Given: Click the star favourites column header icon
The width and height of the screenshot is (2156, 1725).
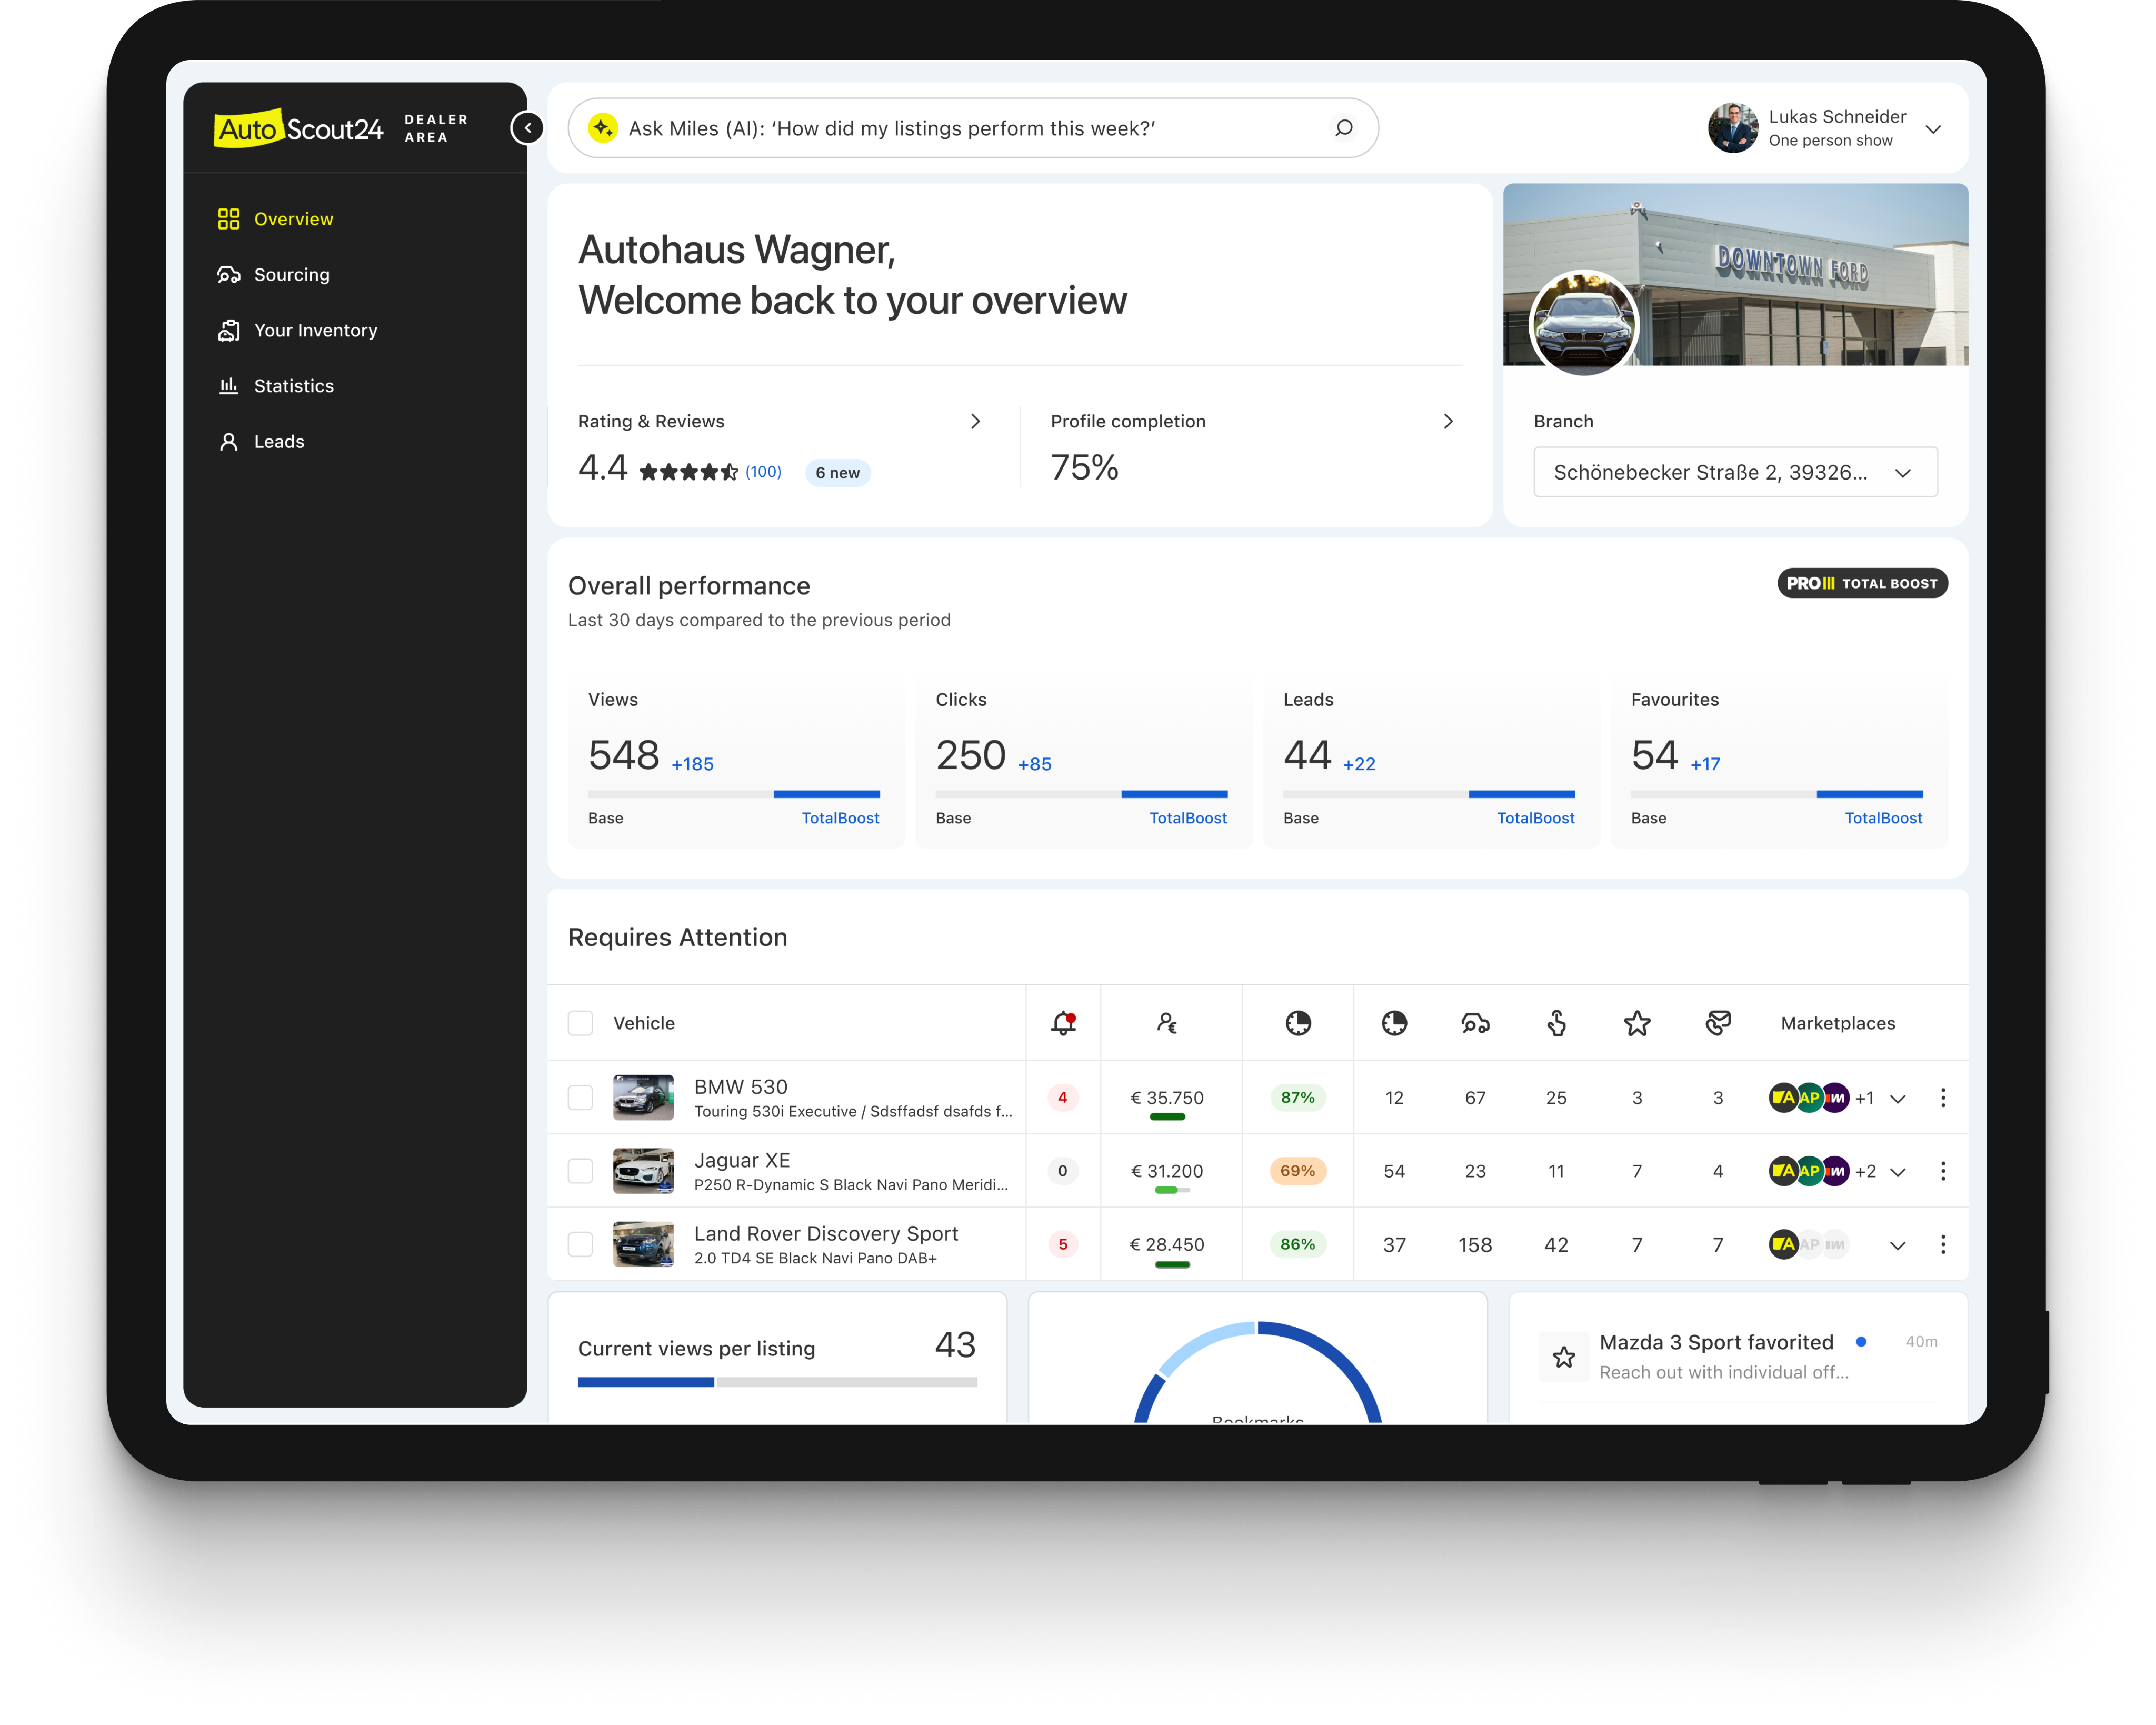Looking at the screenshot, I should [x=1637, y=1023].
